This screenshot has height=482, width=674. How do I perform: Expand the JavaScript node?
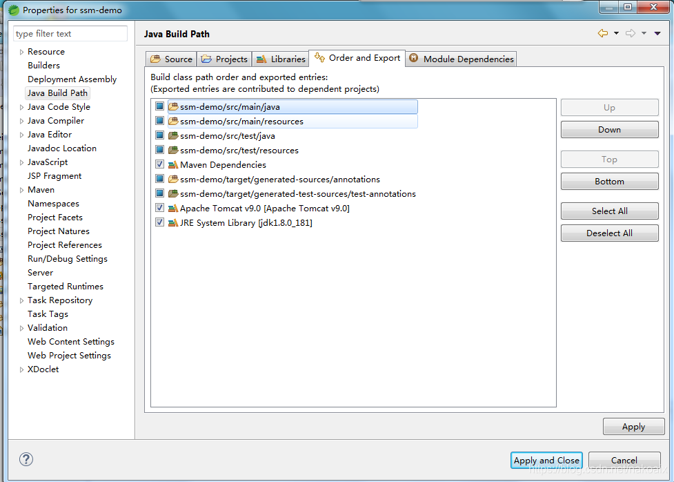[x=21, y=162]
